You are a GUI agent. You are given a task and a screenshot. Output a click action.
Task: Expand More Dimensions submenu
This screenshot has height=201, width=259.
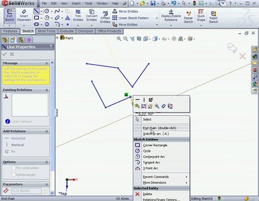tap(162, 183)
